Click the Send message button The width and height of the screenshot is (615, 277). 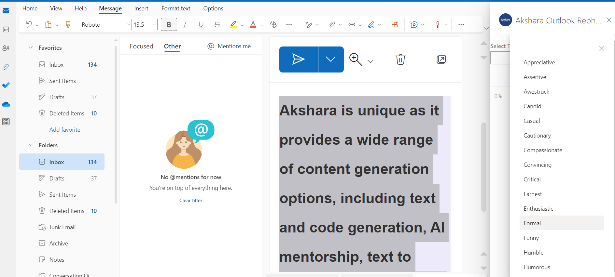pos(298,59)
